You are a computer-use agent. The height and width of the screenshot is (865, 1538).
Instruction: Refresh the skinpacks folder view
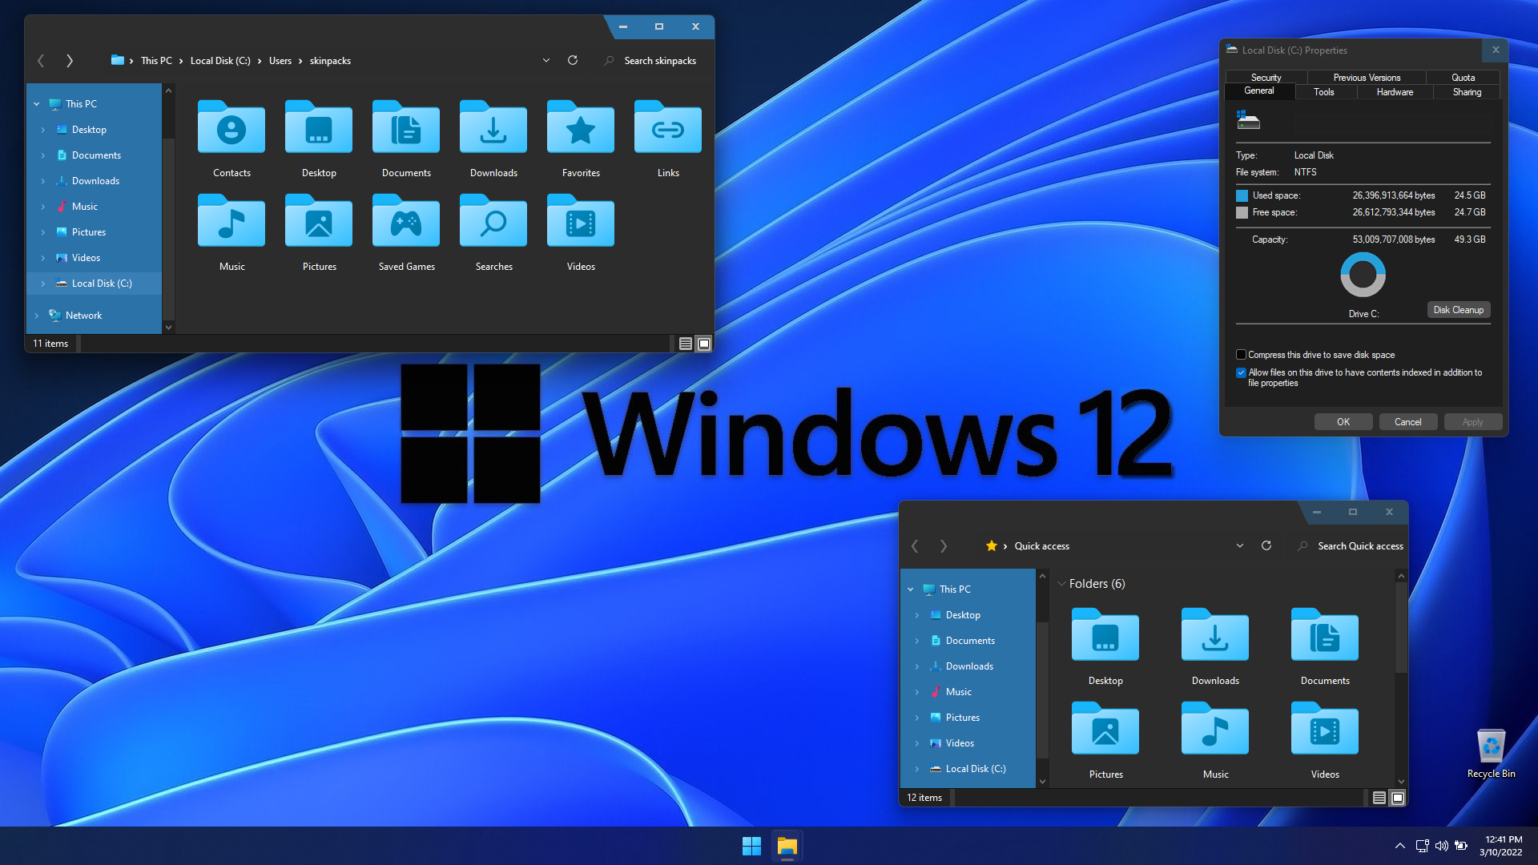pyautogui.click(x=573, y=60)
